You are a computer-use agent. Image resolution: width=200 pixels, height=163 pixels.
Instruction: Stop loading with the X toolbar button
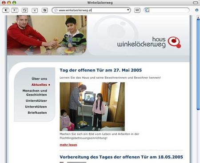[35, 10]
